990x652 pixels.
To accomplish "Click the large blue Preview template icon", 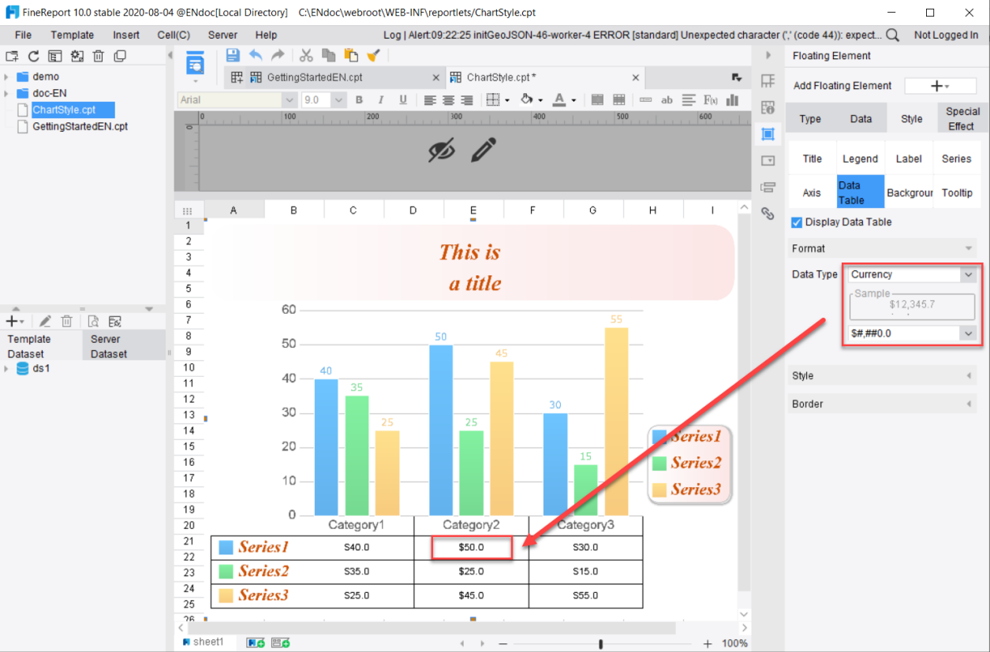I will [195, 64].
